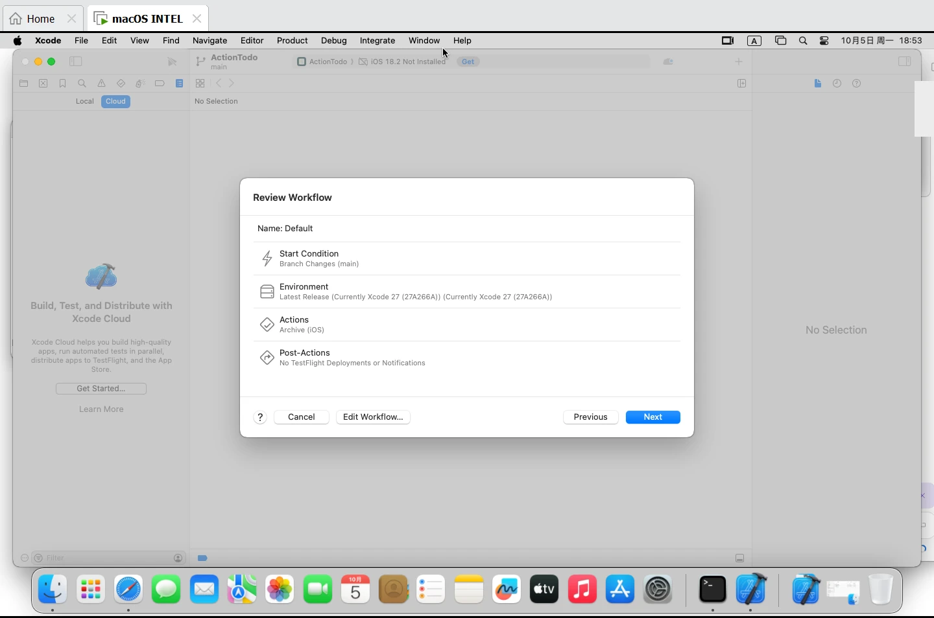Viewport: 934px width, 618px height.
Task: Click the Next button
Action: (653, 417)
